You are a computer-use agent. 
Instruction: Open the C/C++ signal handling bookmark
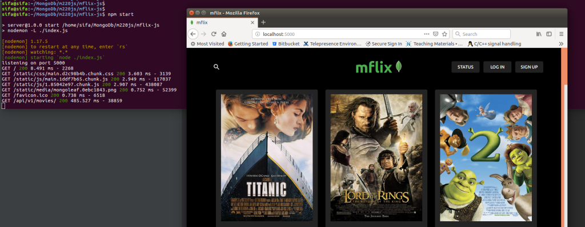pos(494,43)
